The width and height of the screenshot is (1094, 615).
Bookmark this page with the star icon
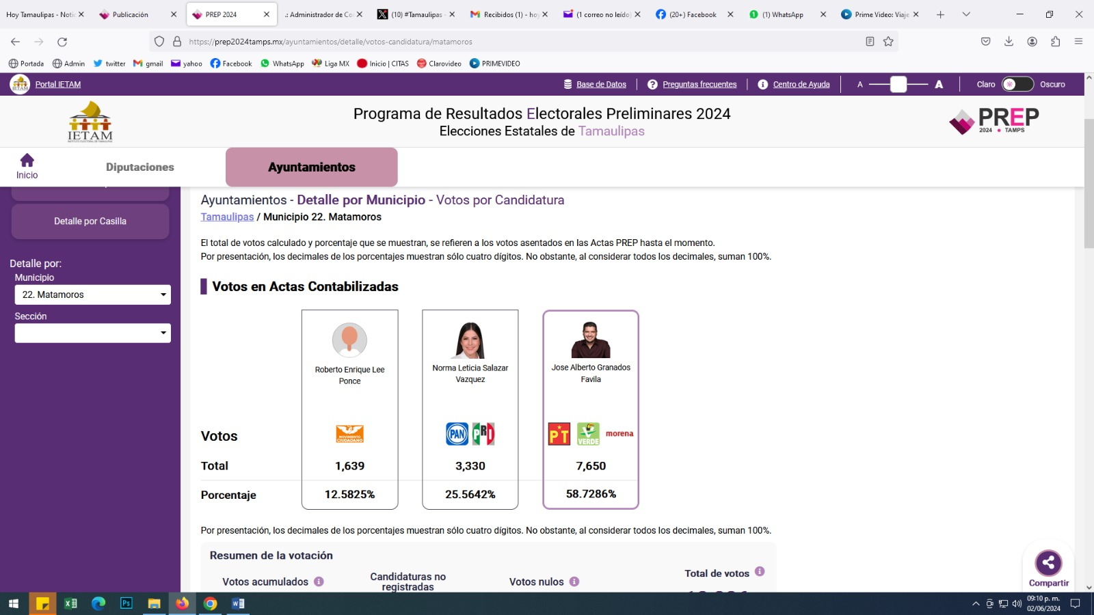[888, 42]
